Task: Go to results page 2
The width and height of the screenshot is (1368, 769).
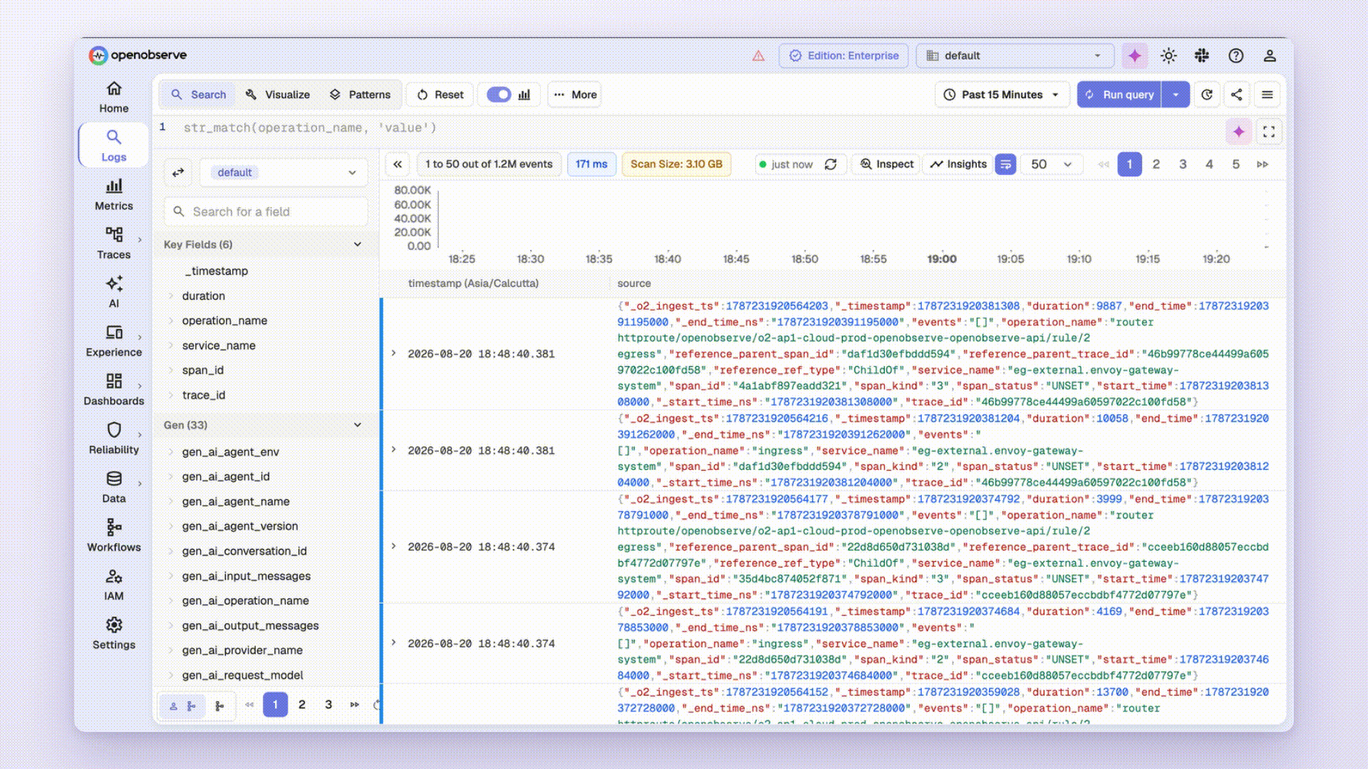Action: tap(1156, 164)
